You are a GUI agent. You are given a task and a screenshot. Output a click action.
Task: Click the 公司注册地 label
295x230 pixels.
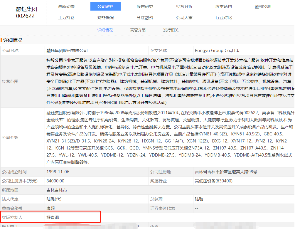coord(161,172)
